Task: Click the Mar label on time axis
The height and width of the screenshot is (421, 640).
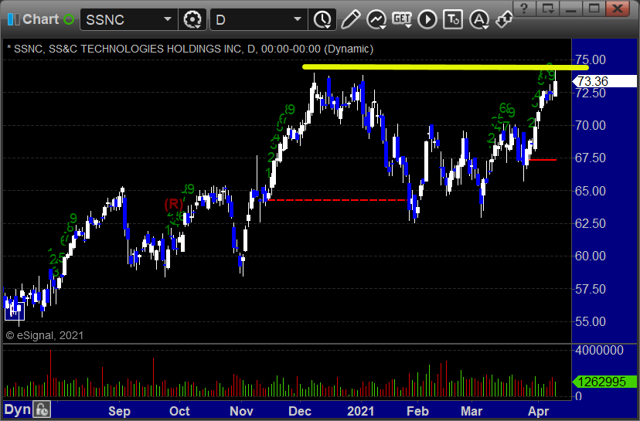Action: (x=471, y=411)
